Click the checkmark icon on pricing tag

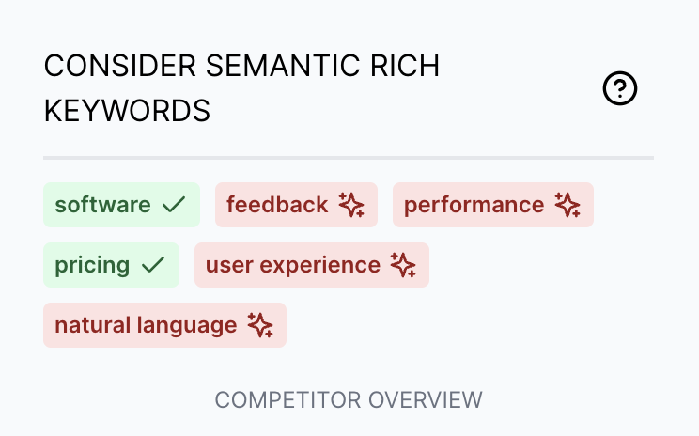coord(153,265)
